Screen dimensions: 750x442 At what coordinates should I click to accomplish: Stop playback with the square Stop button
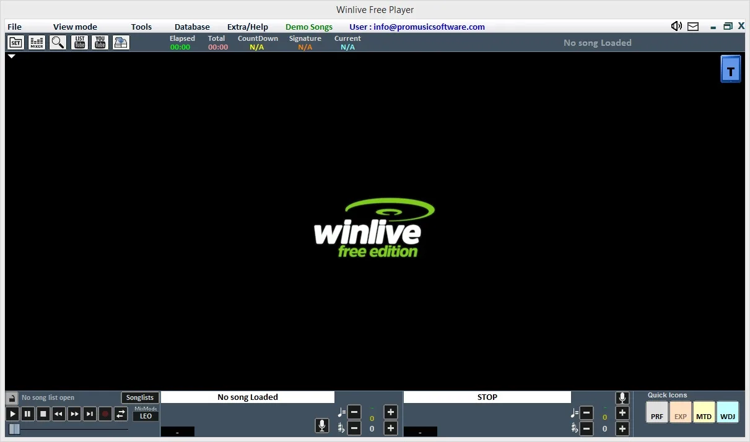[43, 414]
